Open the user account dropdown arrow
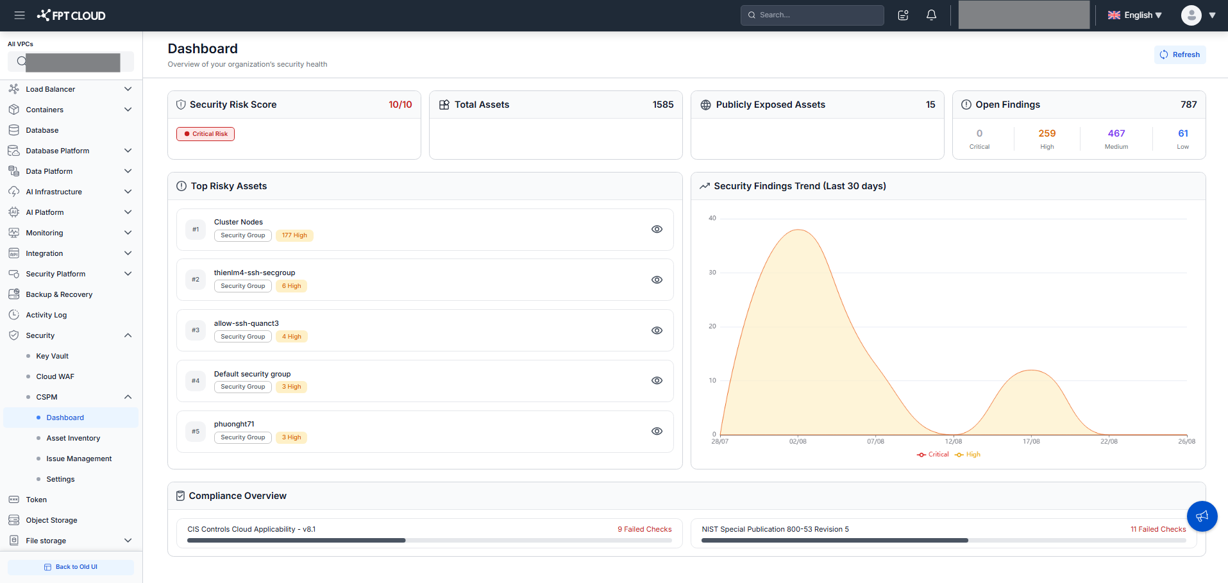The width and height of the screenshot is (1228, 583). click(1212, 15)
